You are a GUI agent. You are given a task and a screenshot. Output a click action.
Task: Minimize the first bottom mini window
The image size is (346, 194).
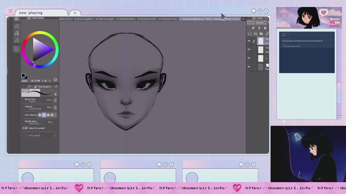tap(77, 165)
